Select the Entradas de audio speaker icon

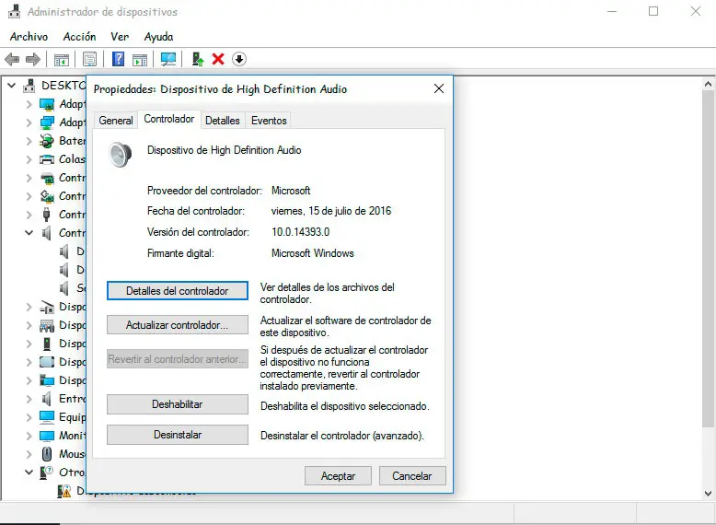point(46,399)
